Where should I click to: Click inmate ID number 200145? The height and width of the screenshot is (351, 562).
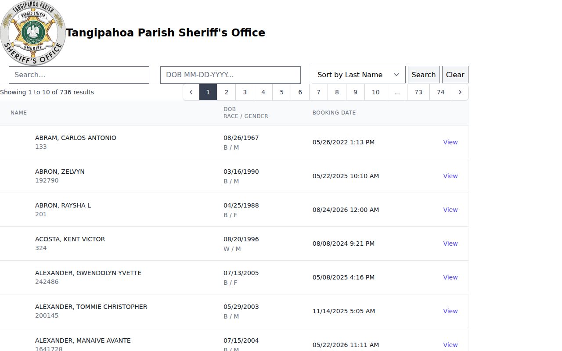47,315
